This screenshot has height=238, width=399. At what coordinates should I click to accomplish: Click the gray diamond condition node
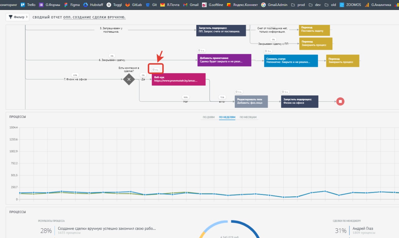129,79
